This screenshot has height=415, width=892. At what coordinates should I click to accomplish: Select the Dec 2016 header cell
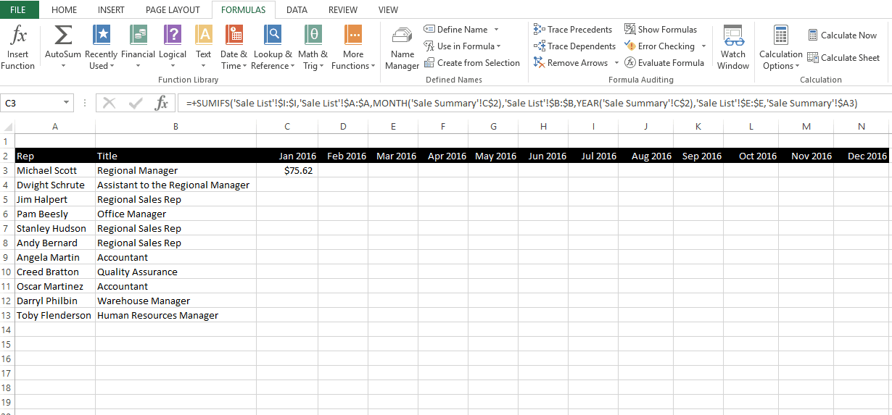coord(862,156)
